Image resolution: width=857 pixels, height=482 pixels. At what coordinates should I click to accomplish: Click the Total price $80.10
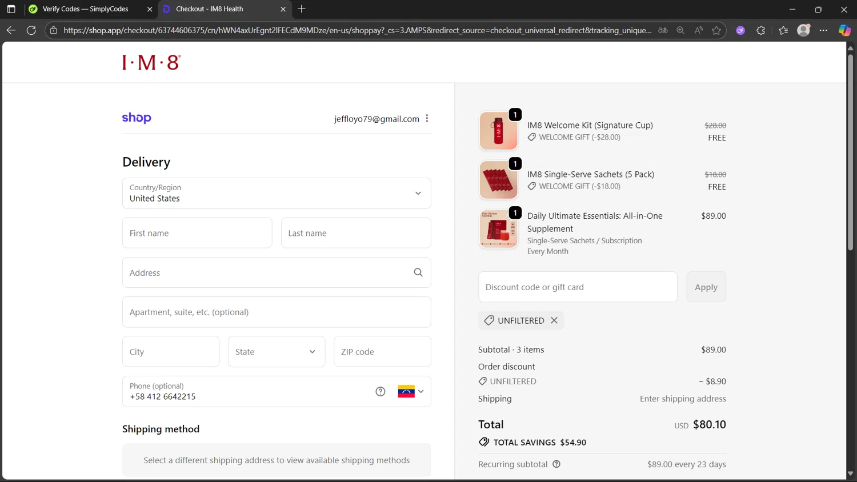710,424
